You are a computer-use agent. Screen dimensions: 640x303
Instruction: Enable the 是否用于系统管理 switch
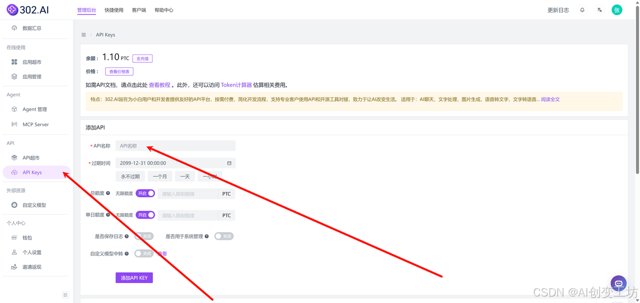[x=224, y=236]
